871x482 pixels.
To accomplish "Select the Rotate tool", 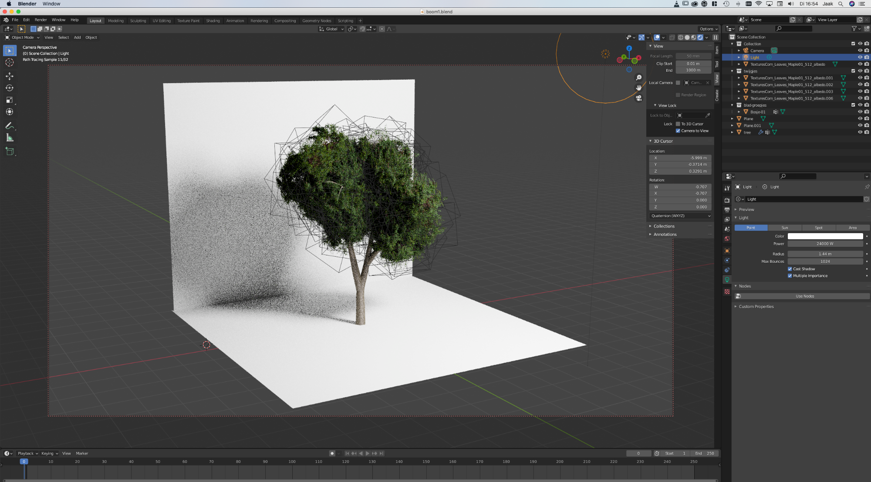I will (x=10, y=88).
